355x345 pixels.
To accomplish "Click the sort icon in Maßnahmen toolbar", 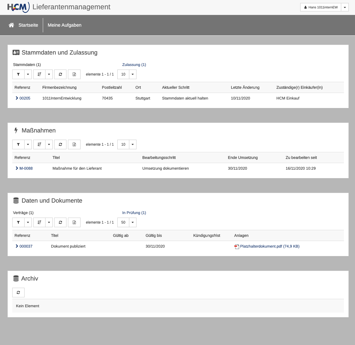I will coord(39,144).
